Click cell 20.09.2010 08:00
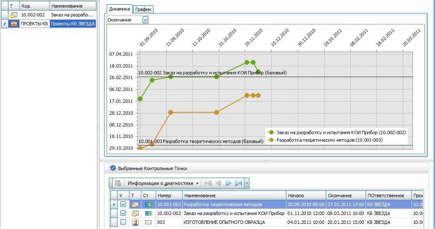The image size is (435, 229). tap(306, 205)
